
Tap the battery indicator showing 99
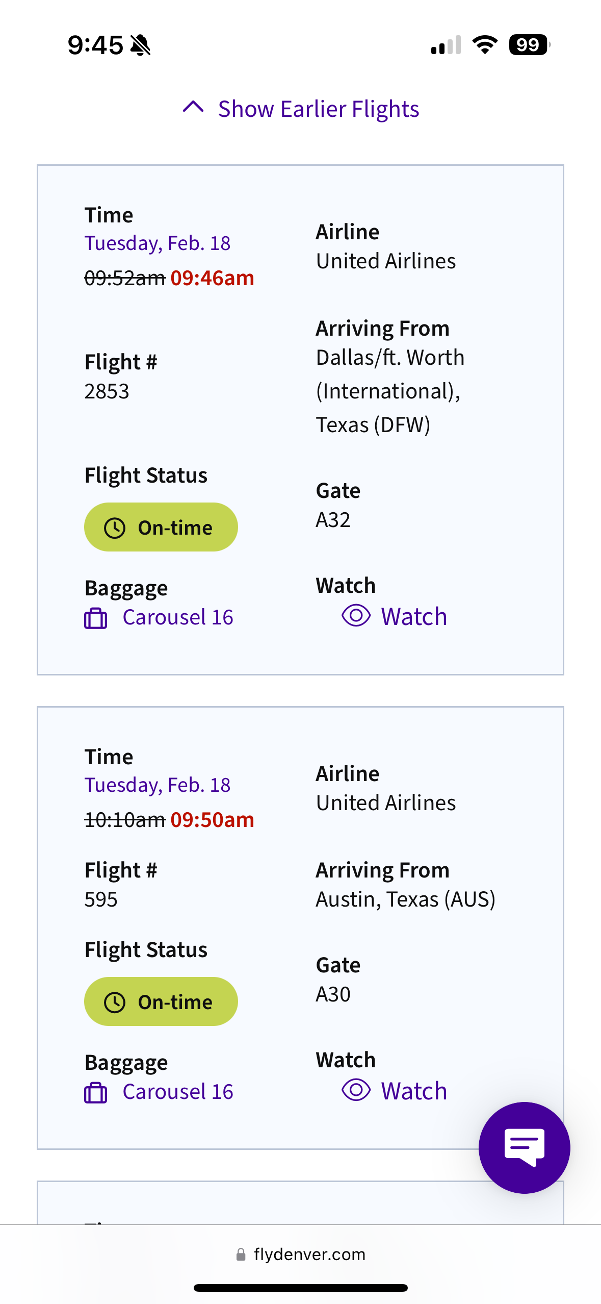[x=529, y=45]
